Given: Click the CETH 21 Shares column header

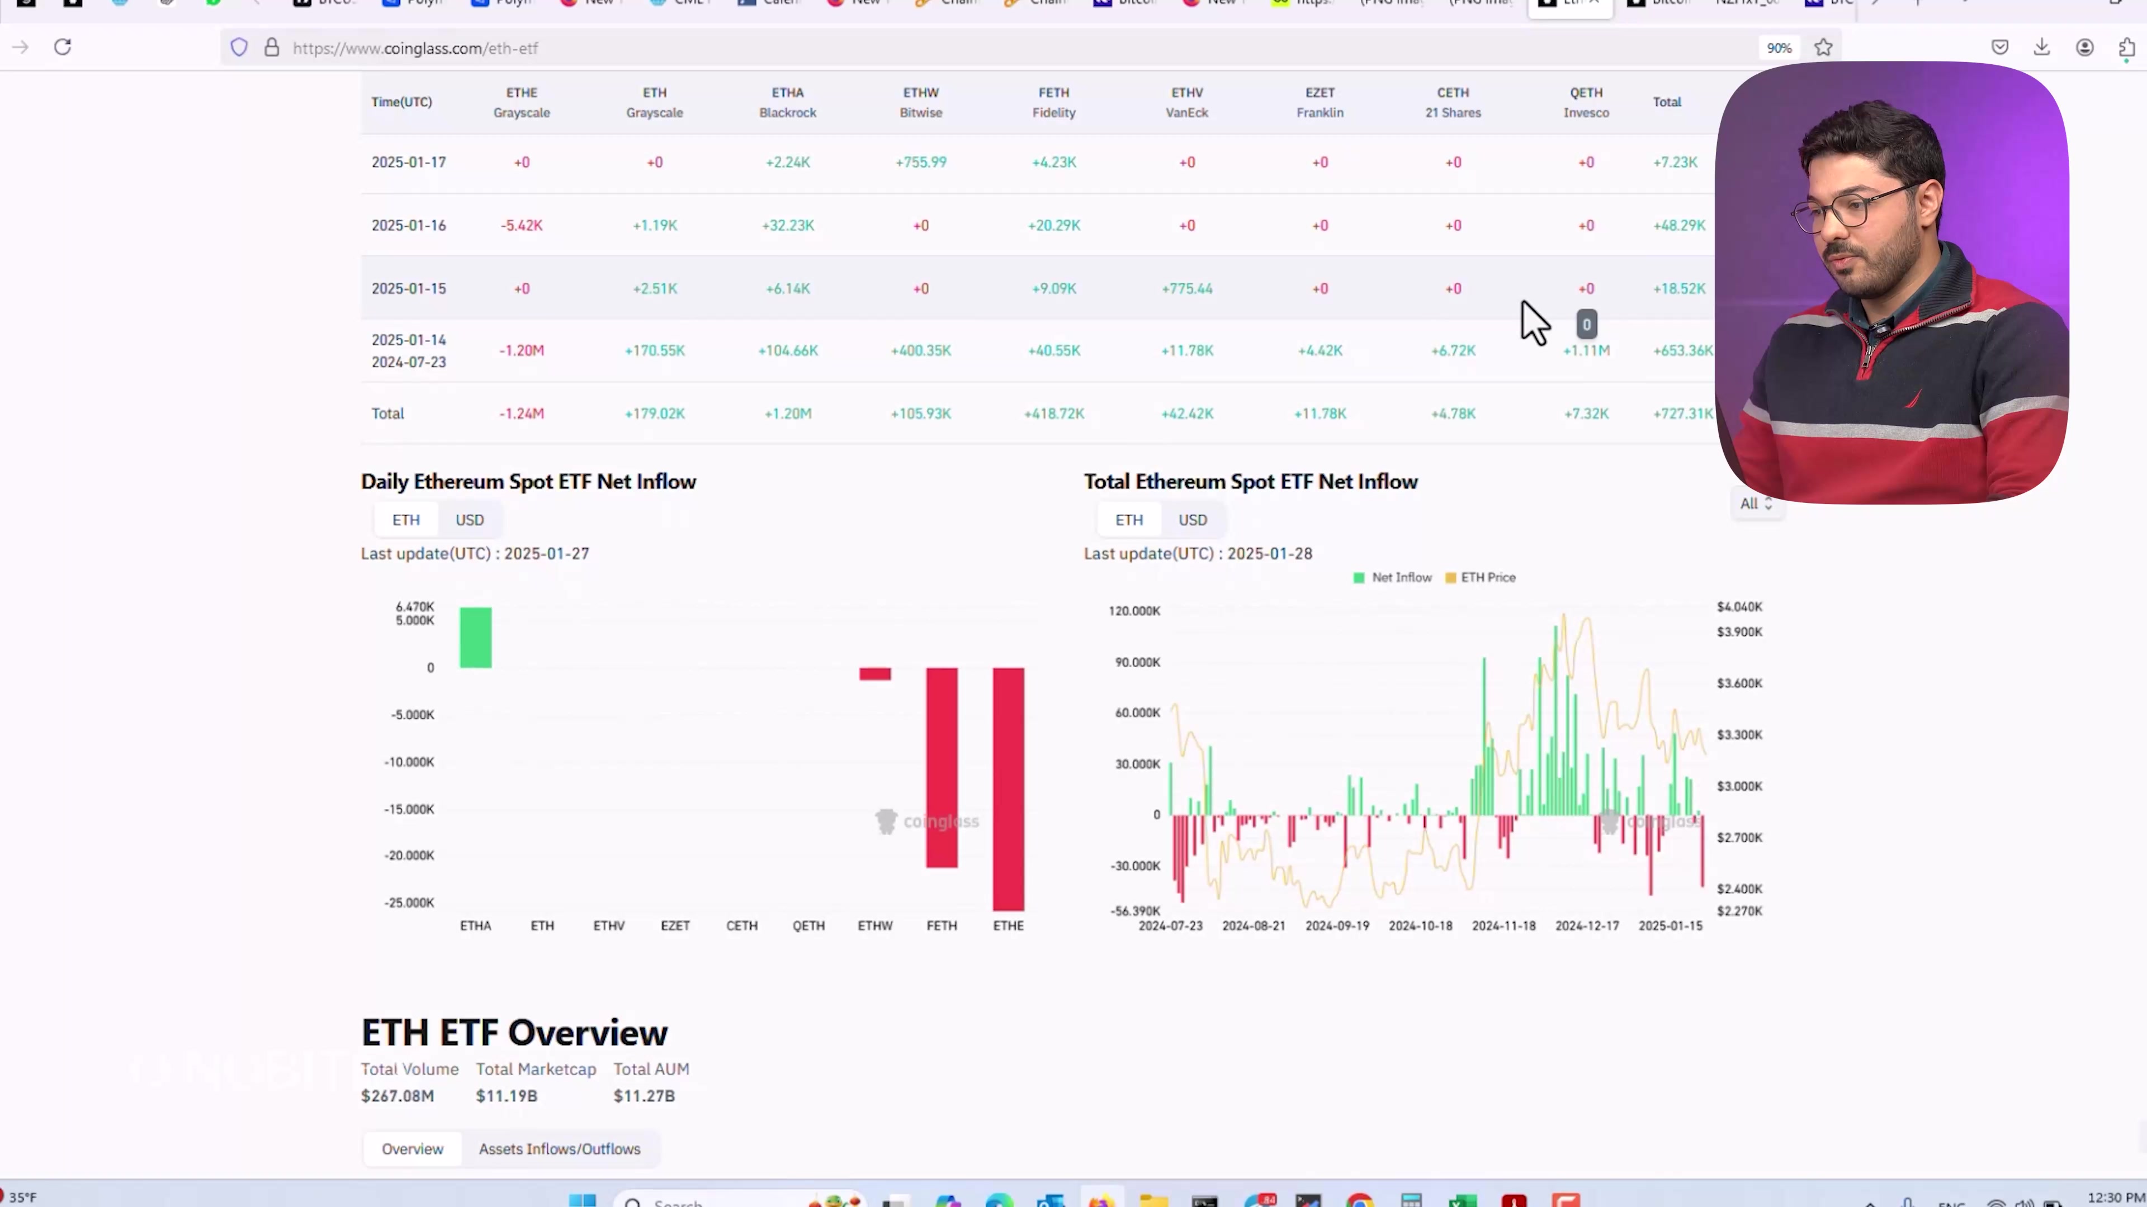Looking at the screenshot, I should (1453, 102).
